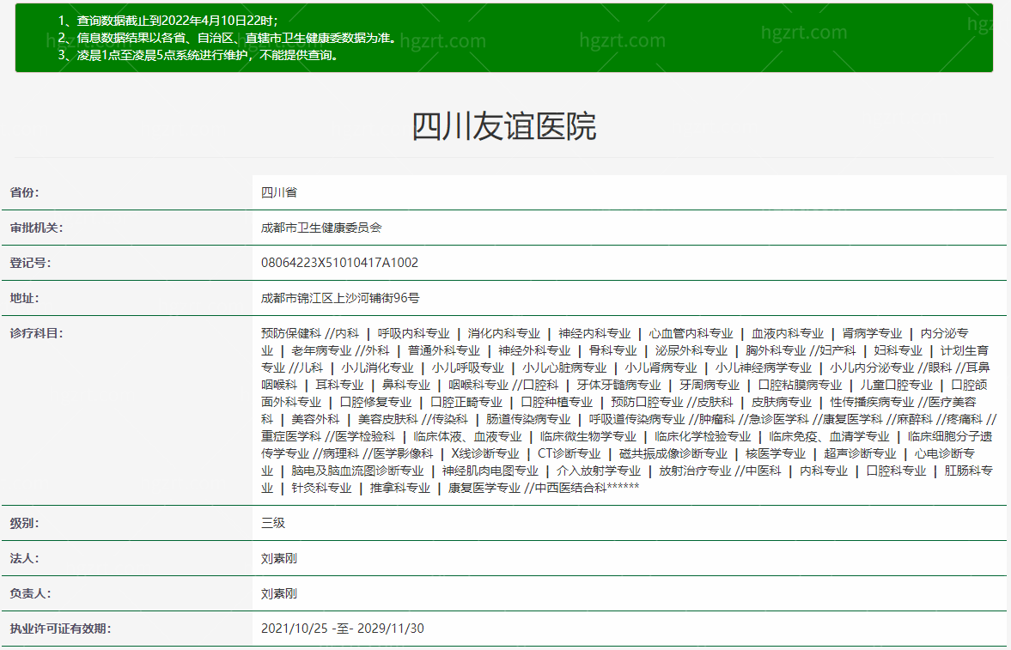
Task: Select address 成都市锦江区上沙河铺街96号
Action: tap(340, 298)
